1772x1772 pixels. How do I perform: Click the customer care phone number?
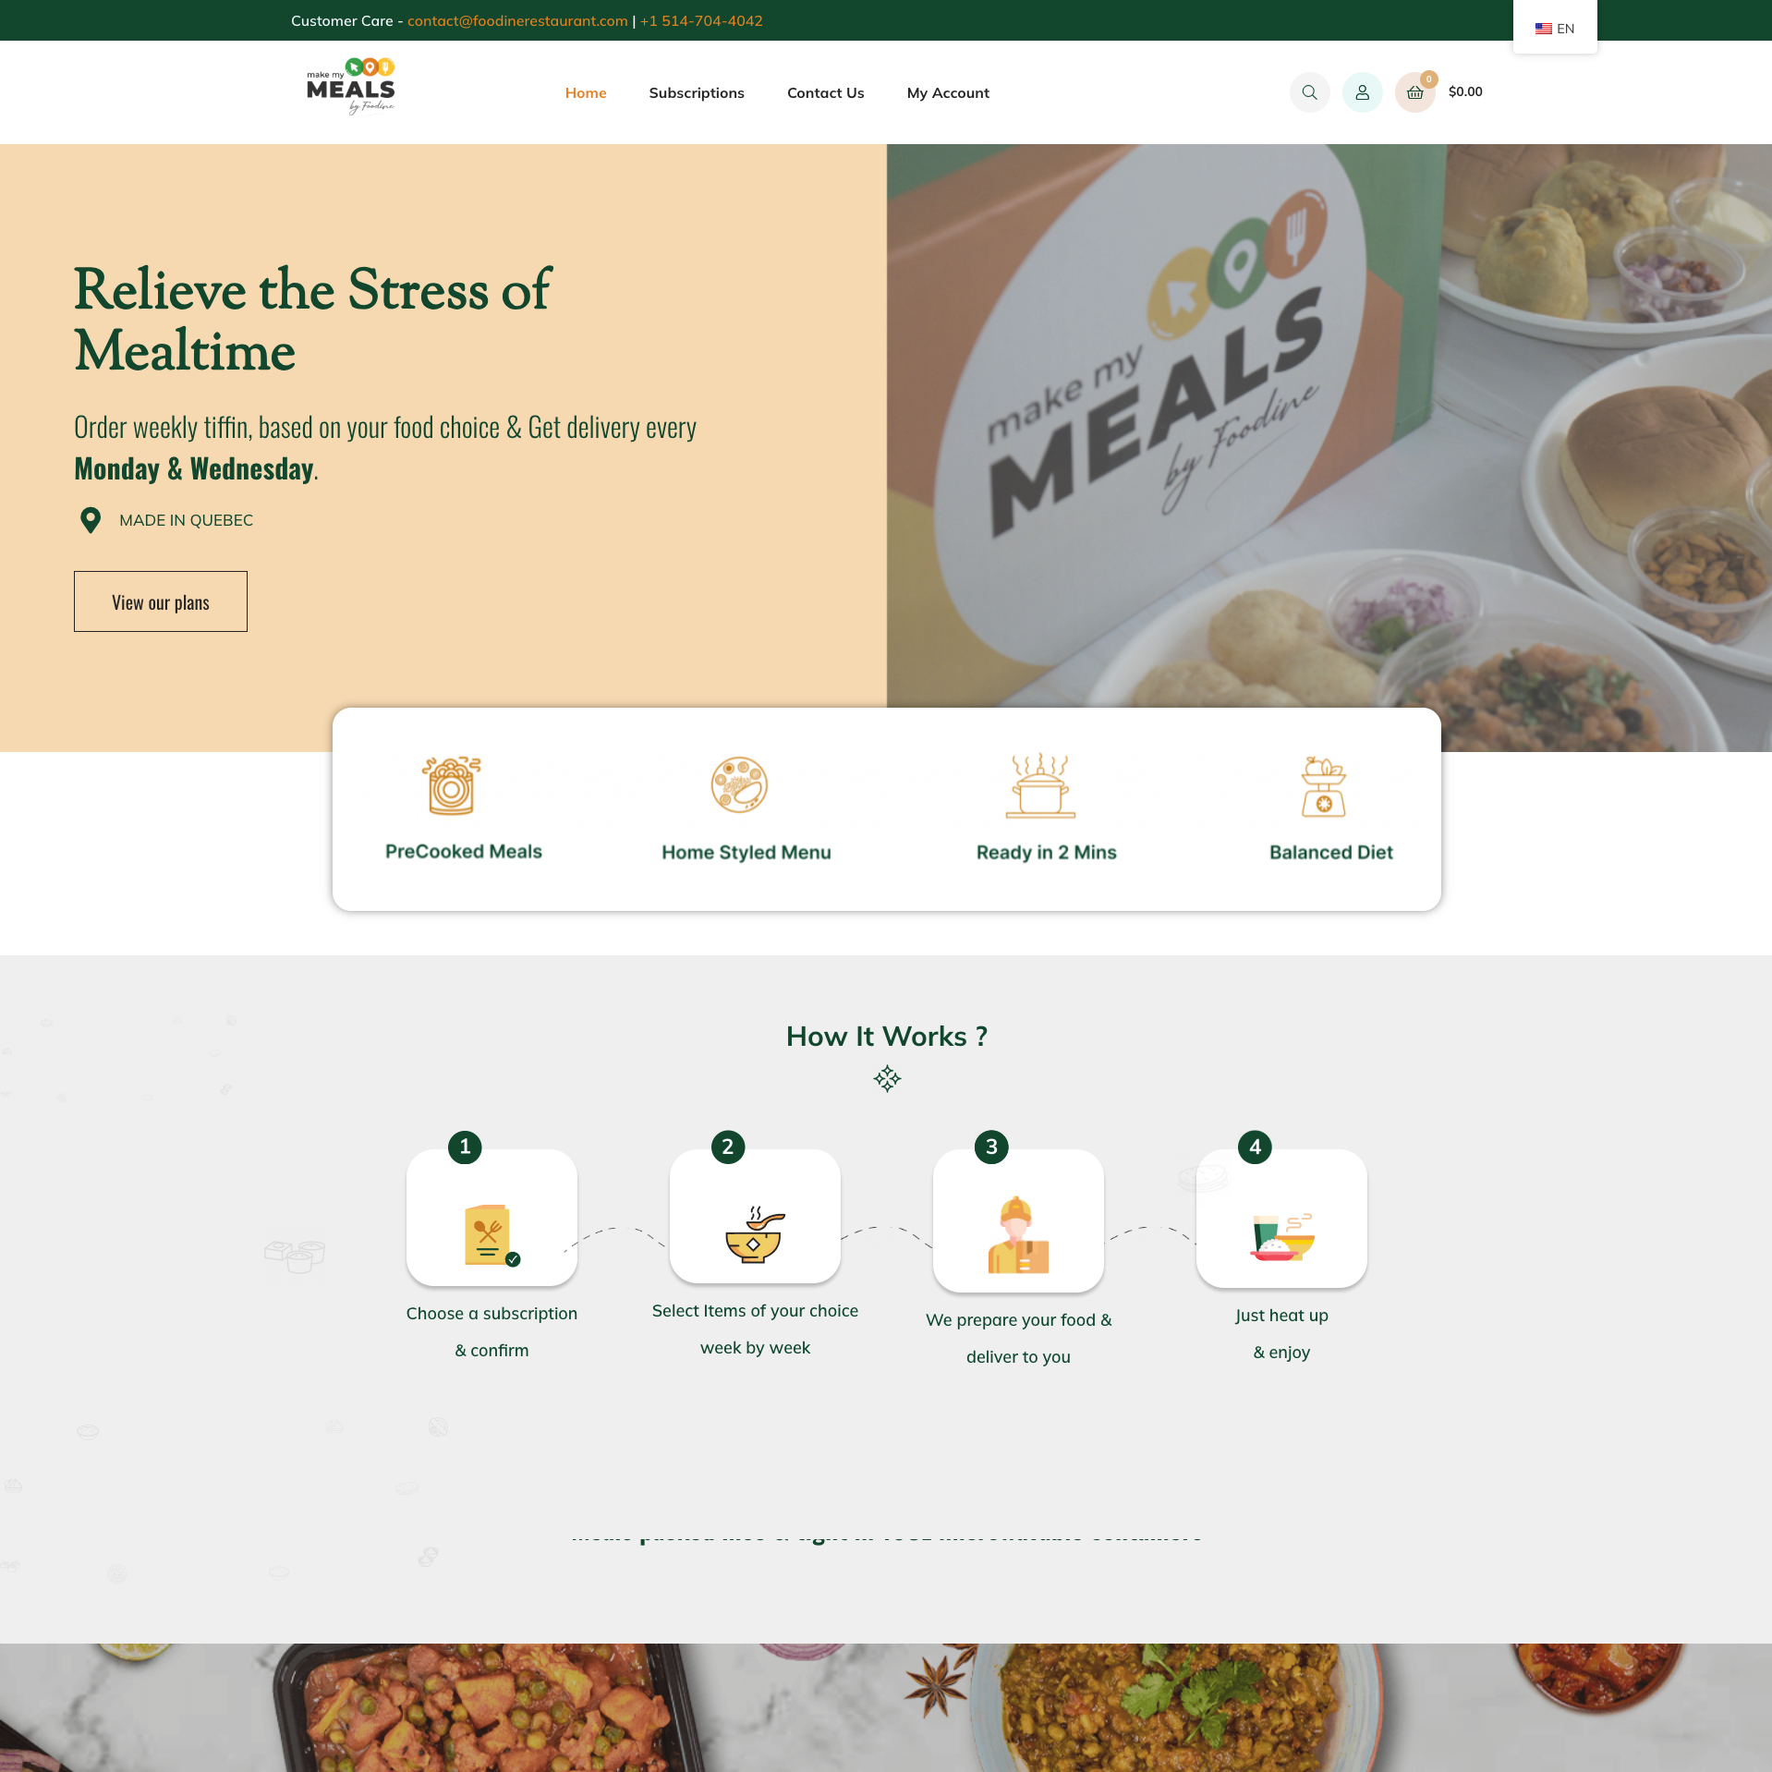tap(701, 20)
